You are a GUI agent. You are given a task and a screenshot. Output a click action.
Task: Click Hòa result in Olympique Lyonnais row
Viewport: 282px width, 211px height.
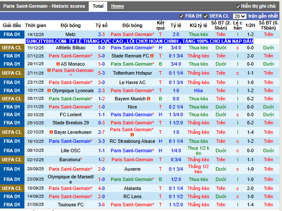(x=198, y=90)
